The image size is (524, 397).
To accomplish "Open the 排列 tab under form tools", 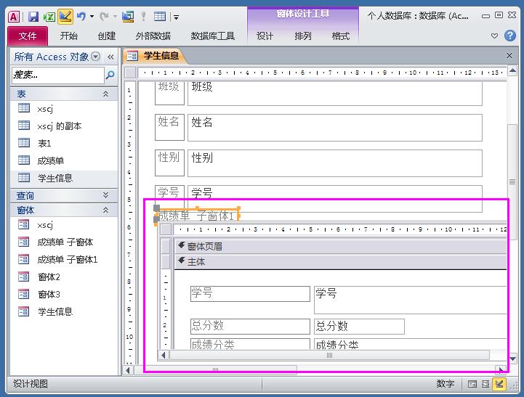I will [x=303, y=36].
